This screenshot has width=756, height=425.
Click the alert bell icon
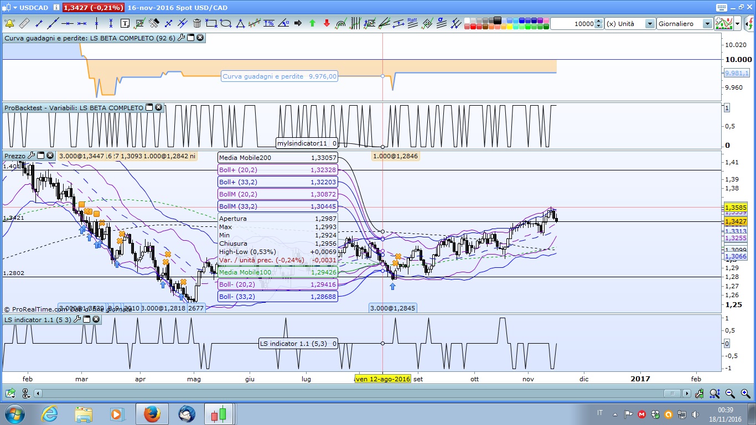click(9, 23)
